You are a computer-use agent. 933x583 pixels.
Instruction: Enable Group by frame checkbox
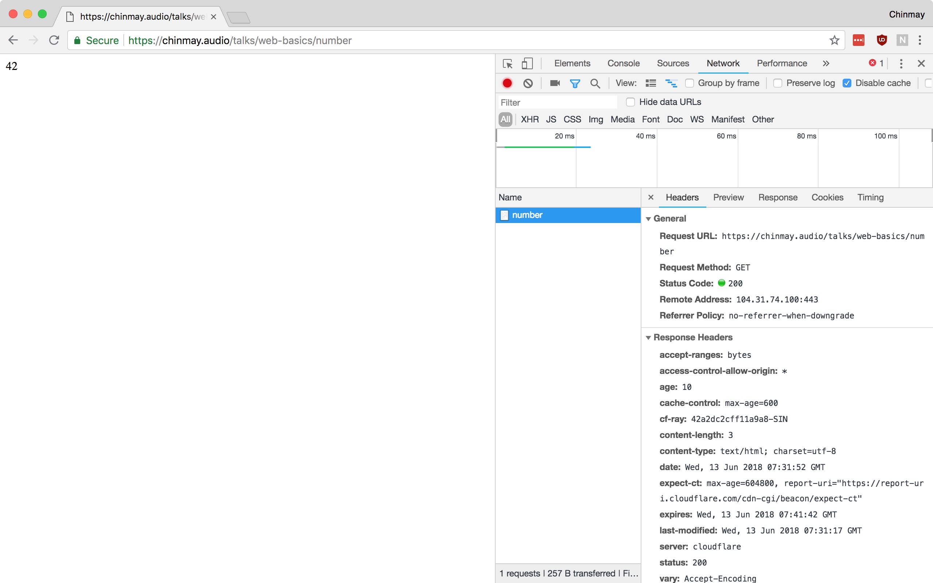(x=689, y=83)
